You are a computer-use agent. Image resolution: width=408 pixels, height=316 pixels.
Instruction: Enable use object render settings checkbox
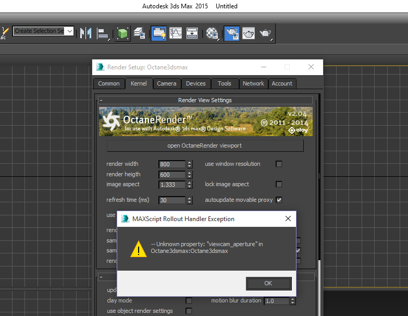click(x=189, y=311)
